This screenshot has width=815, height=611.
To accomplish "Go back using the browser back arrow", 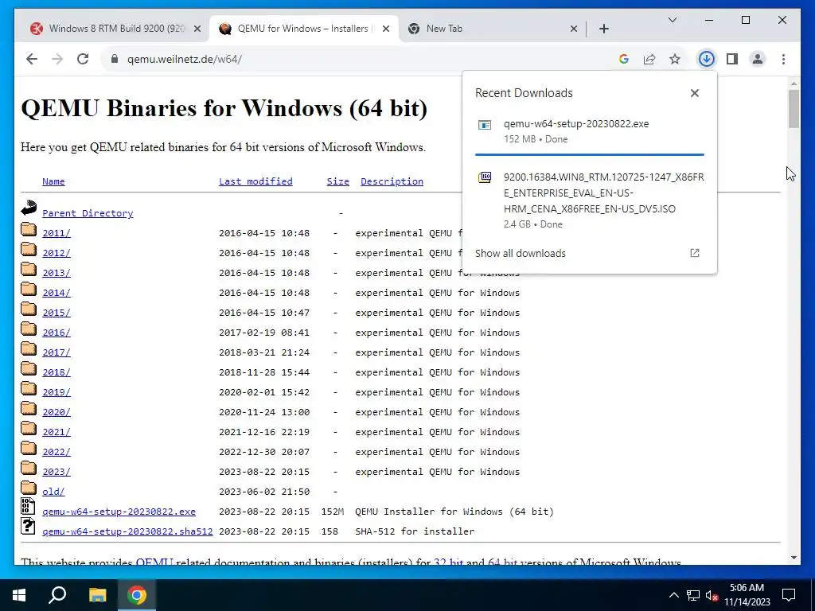I will [32, 59].
